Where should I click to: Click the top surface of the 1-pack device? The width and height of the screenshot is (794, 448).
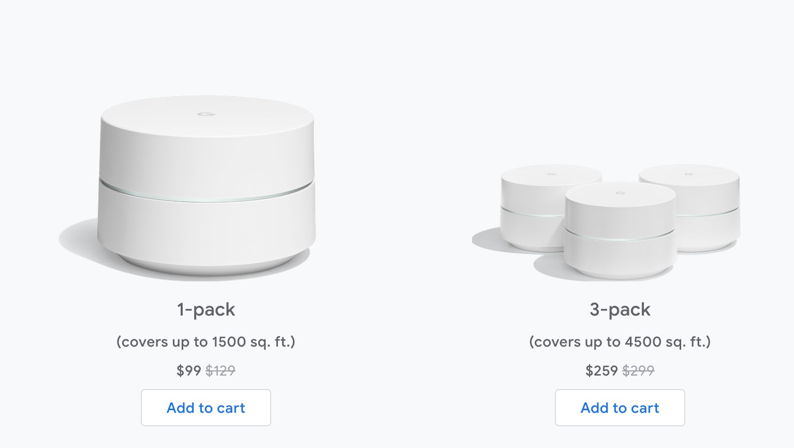click(207, 124)
